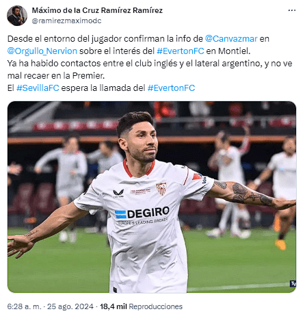
Task: Click the DEGIRO sponsor logo in the photo
Action: click(142, 213)
